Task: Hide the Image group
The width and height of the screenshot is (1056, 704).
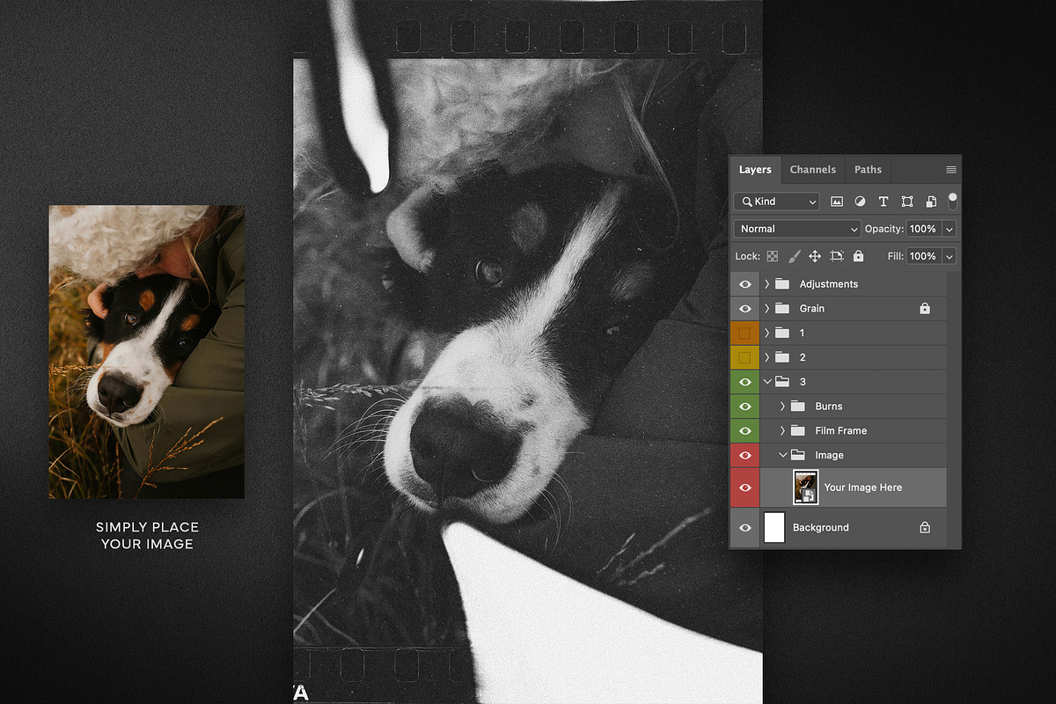Action: click(x=745, y=455)
